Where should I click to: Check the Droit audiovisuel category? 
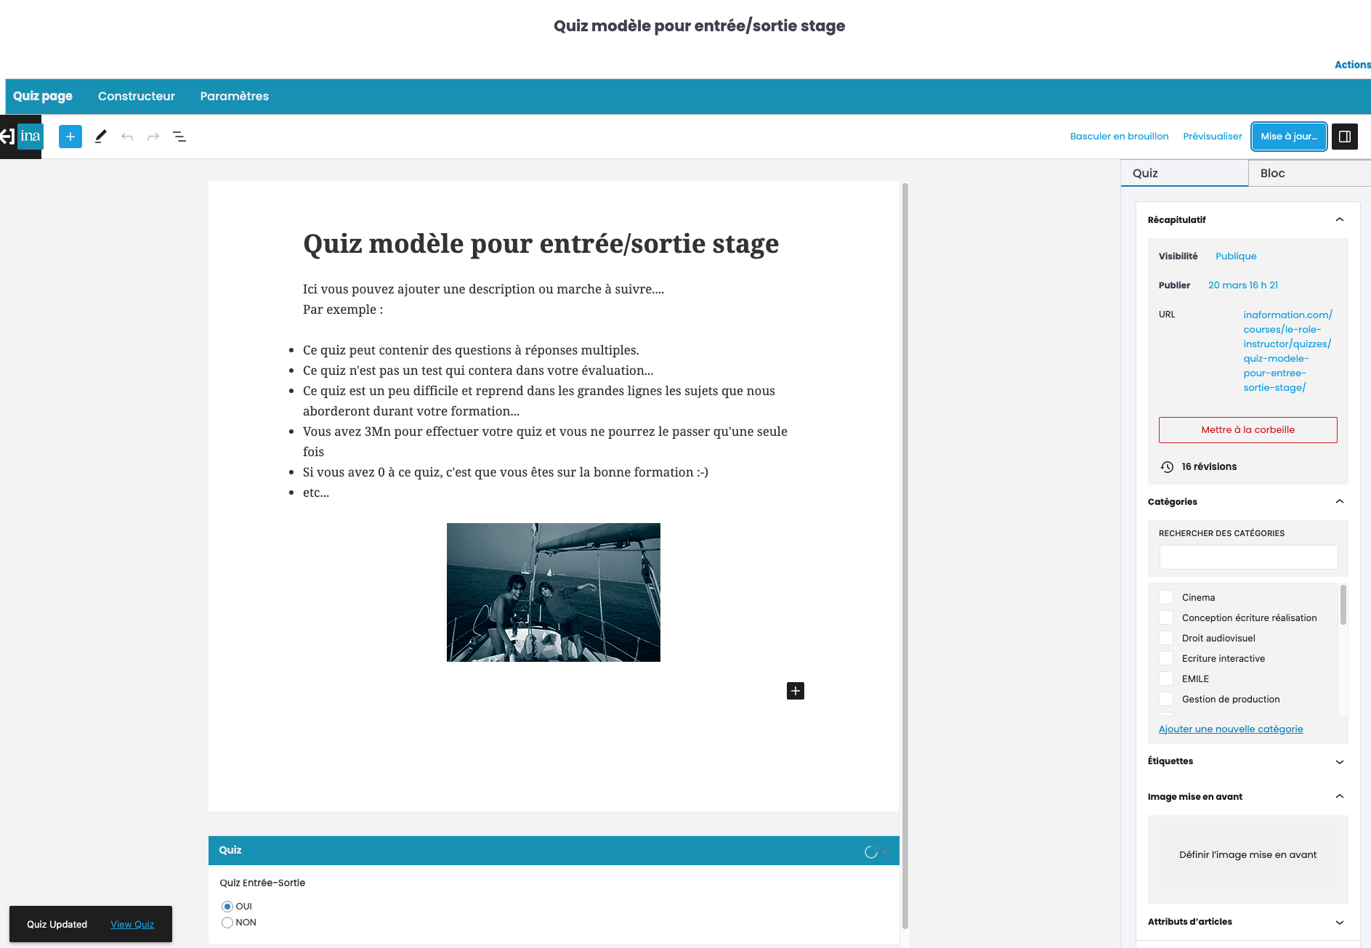[1166, 638]
